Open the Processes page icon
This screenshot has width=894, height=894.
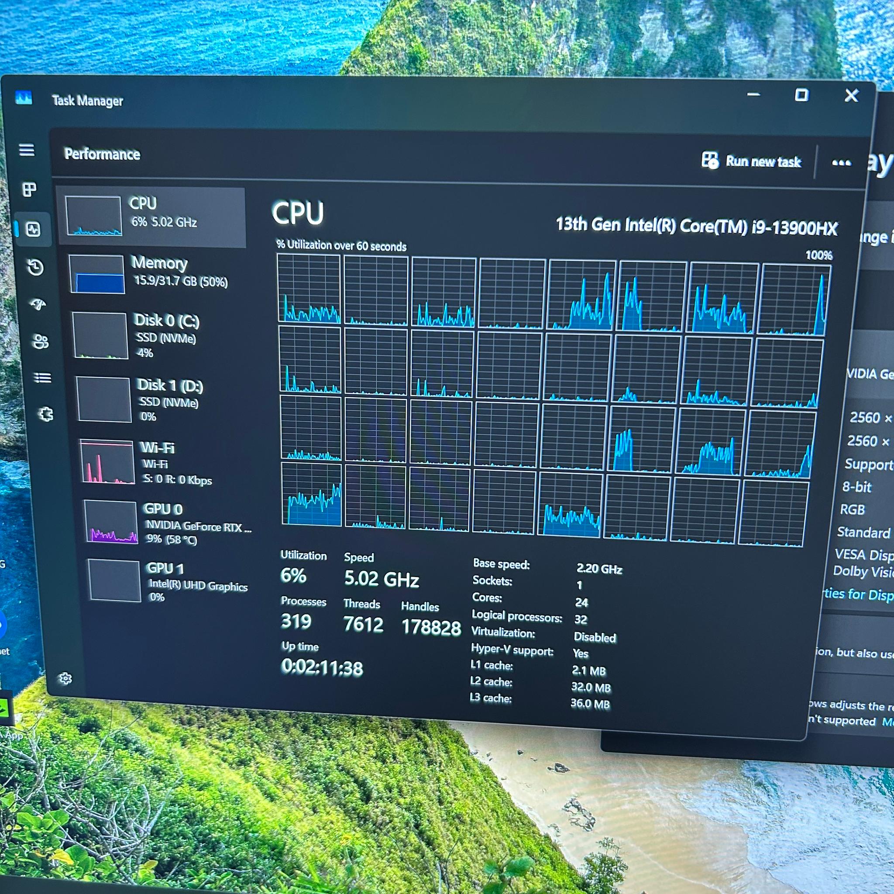pyautogui.click(x=29, y=189)
